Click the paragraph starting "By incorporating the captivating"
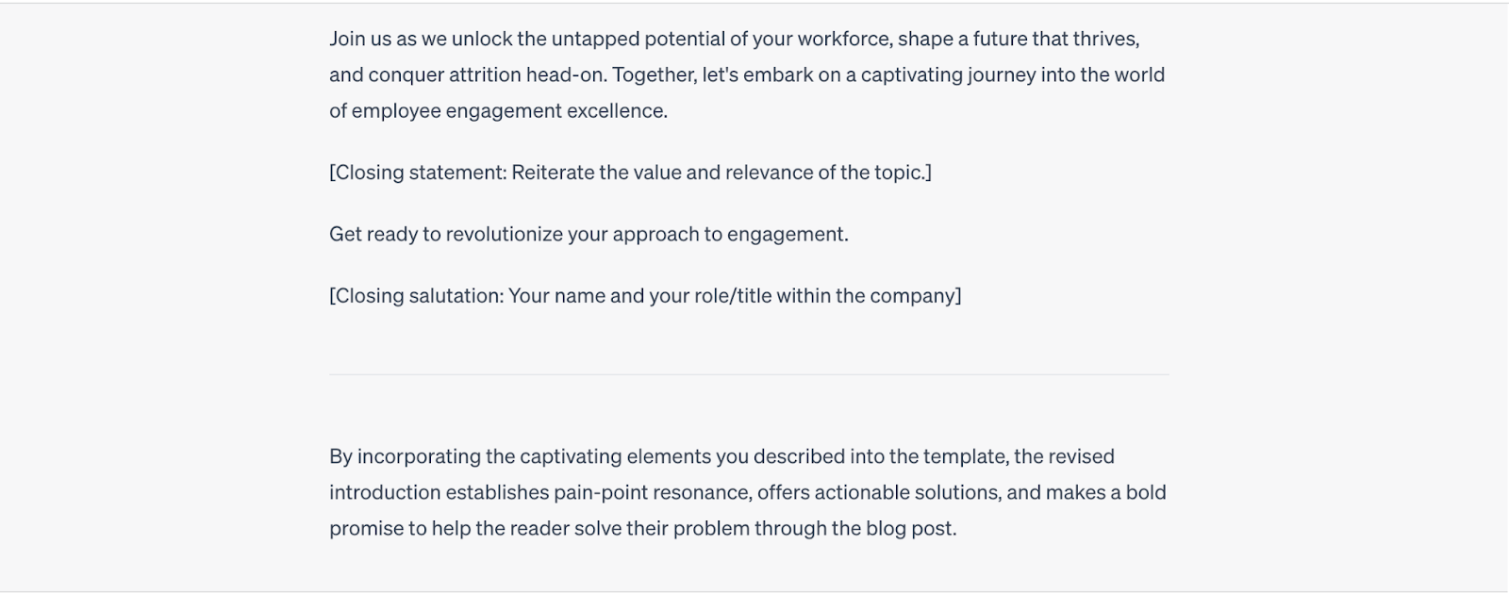1509x594 pixels. click(748, 492)
